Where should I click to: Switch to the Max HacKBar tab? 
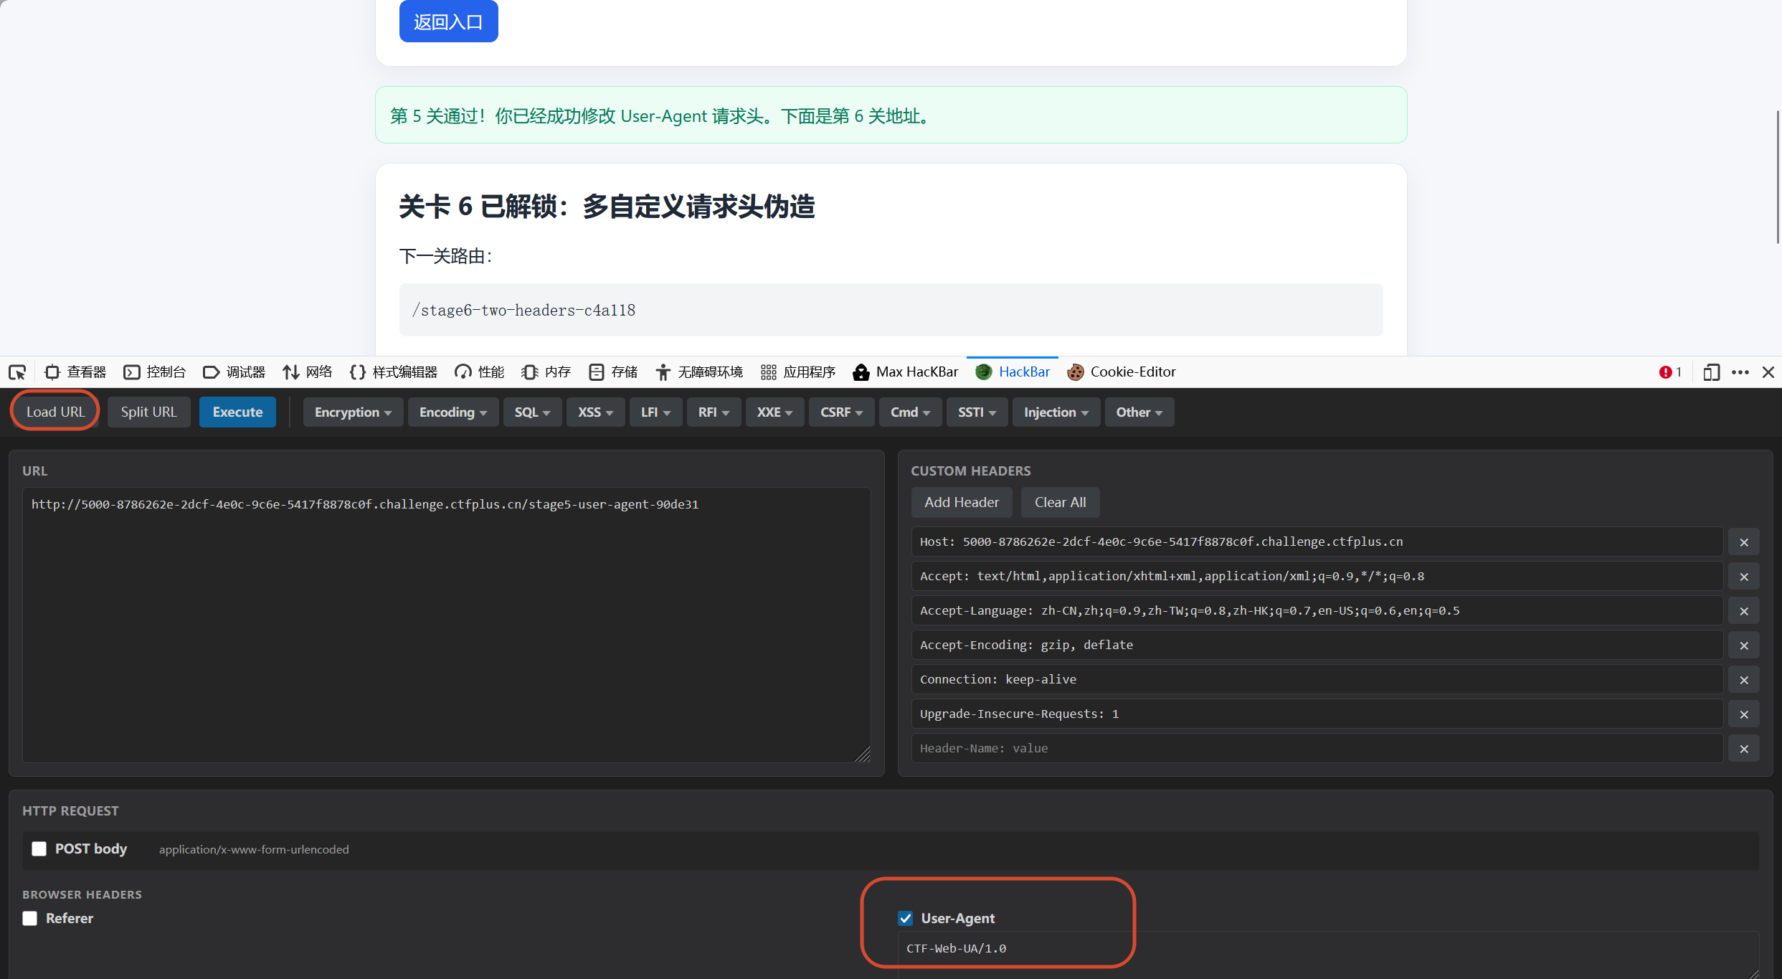[x=906, y=372]
